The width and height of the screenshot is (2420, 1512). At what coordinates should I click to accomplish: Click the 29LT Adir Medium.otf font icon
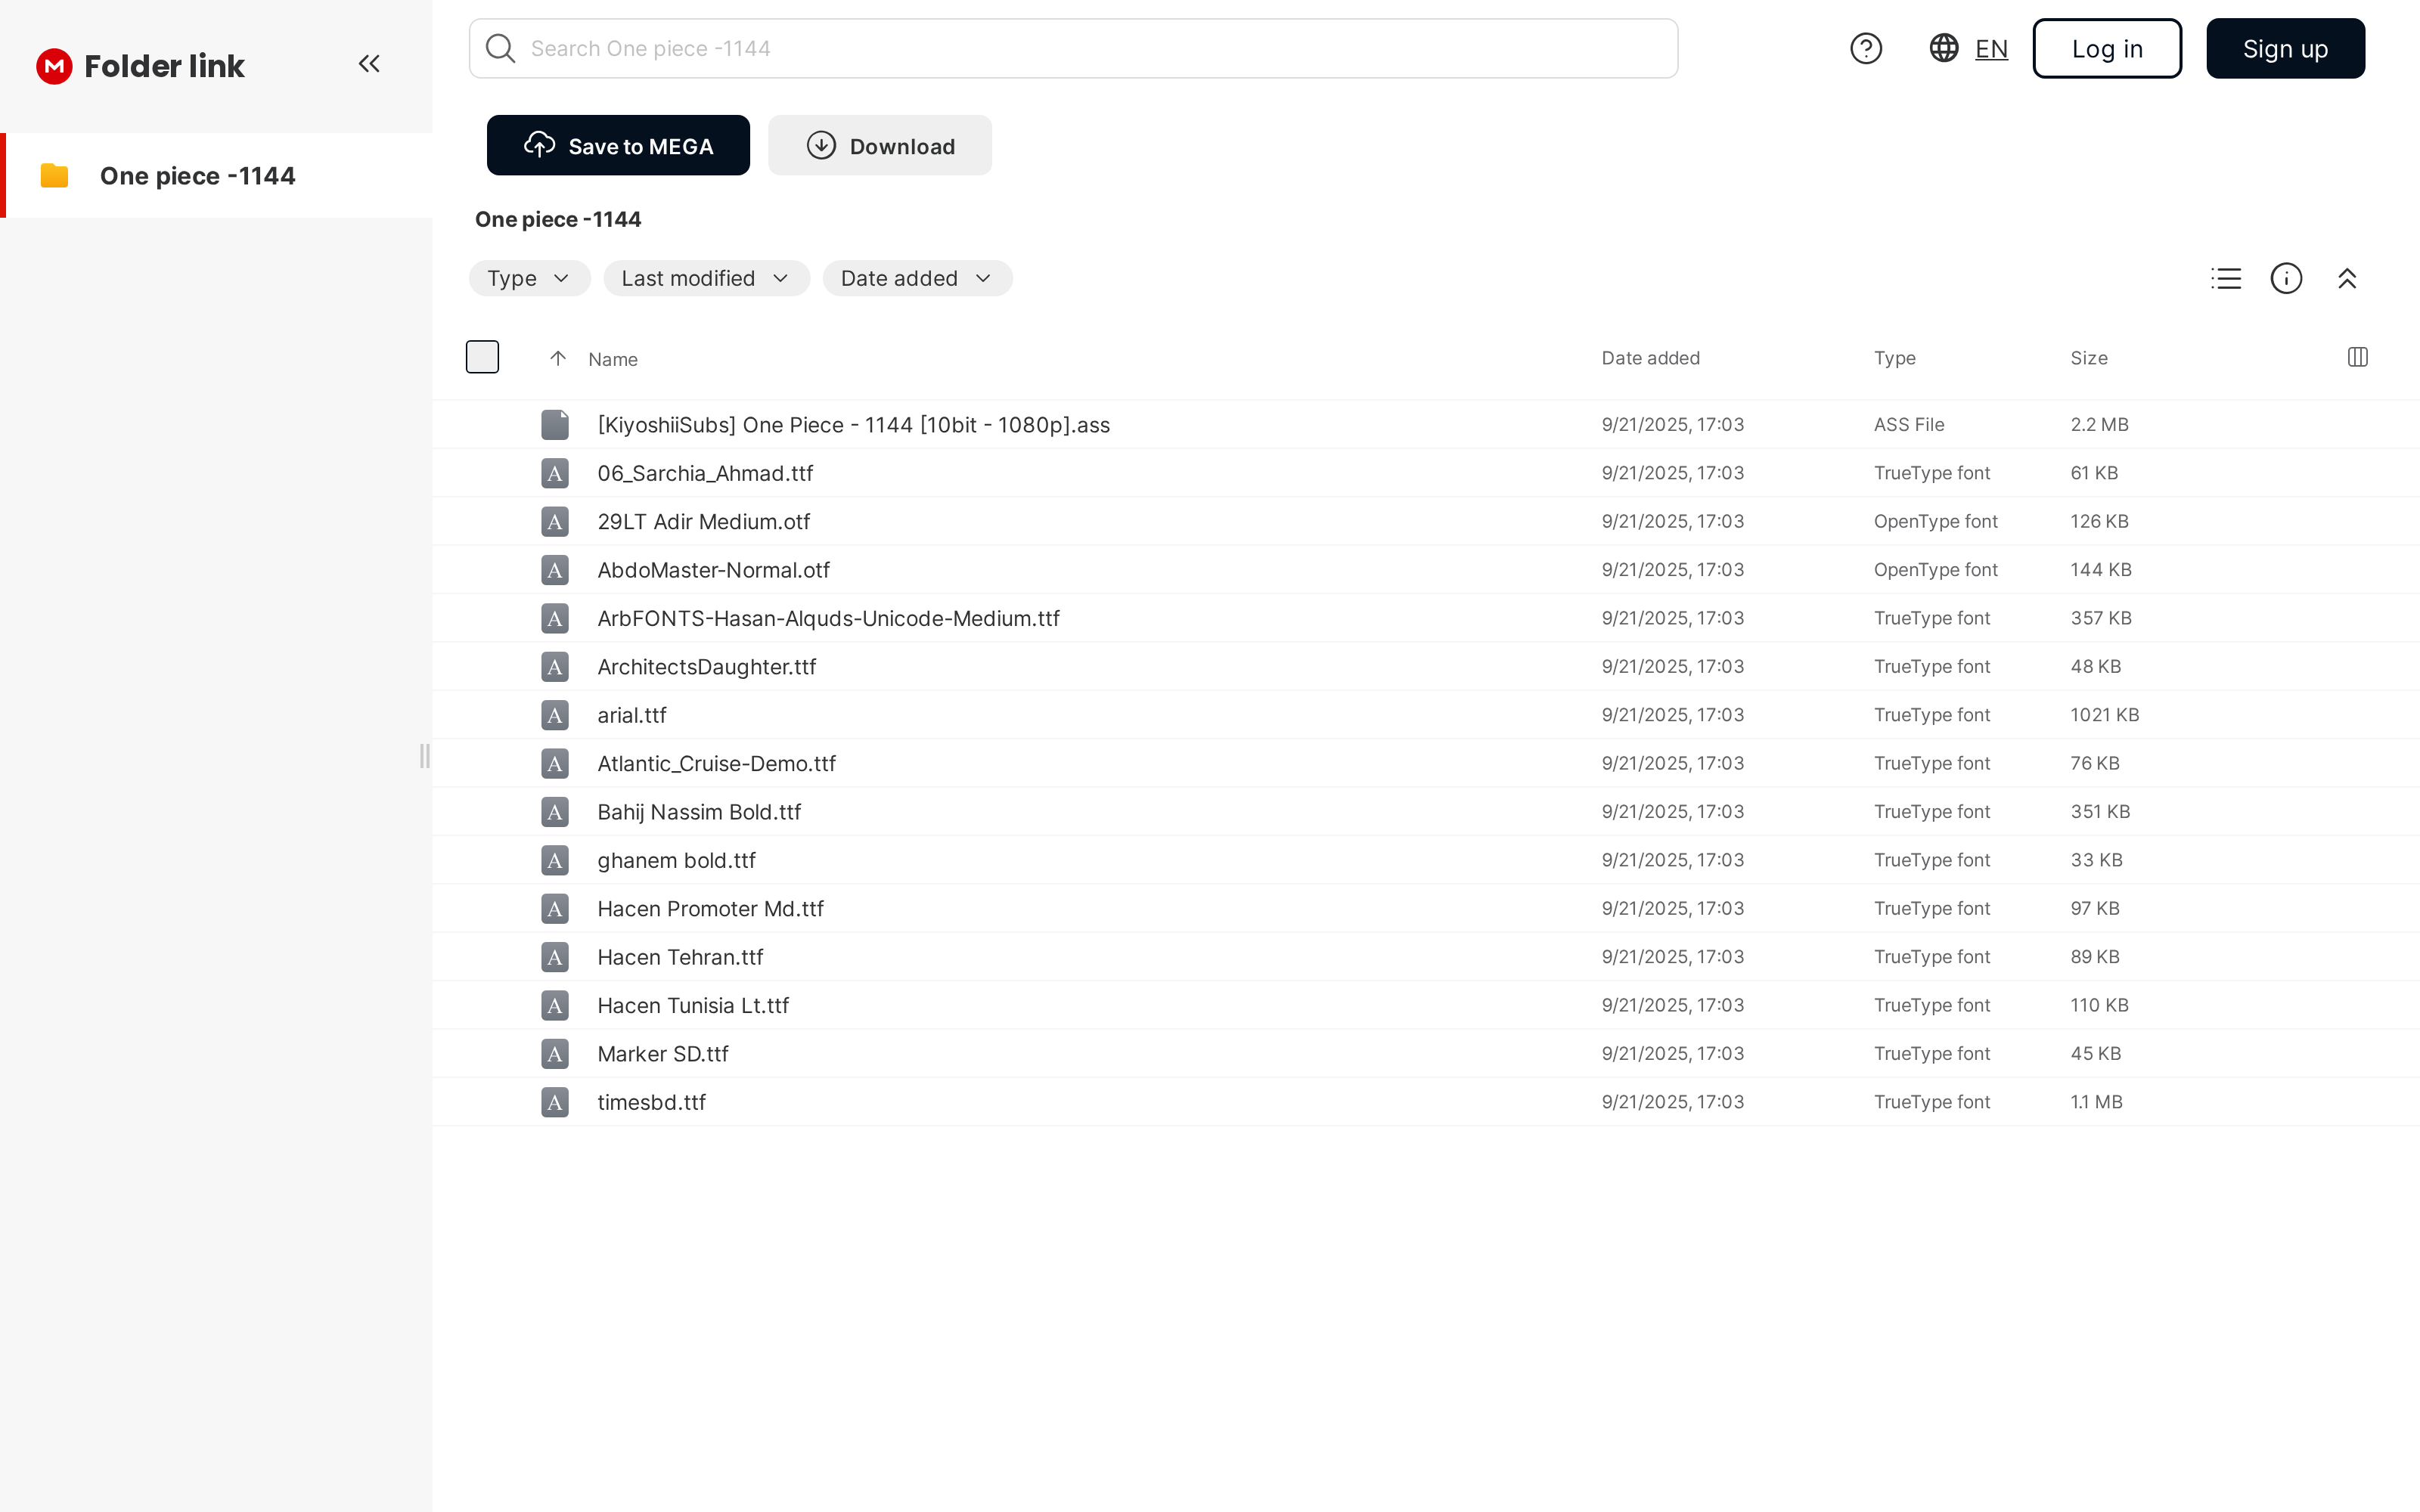(x=555, y=521)
